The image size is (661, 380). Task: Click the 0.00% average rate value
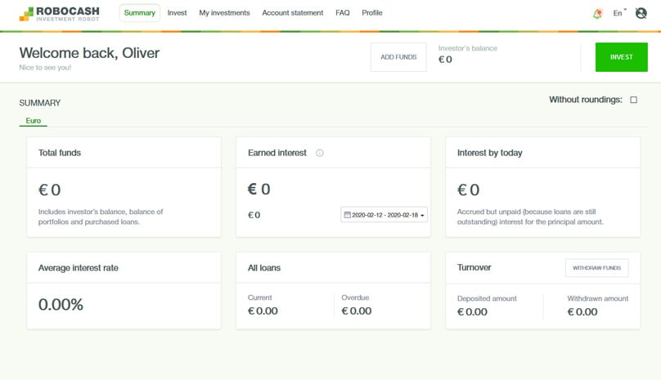61,305
